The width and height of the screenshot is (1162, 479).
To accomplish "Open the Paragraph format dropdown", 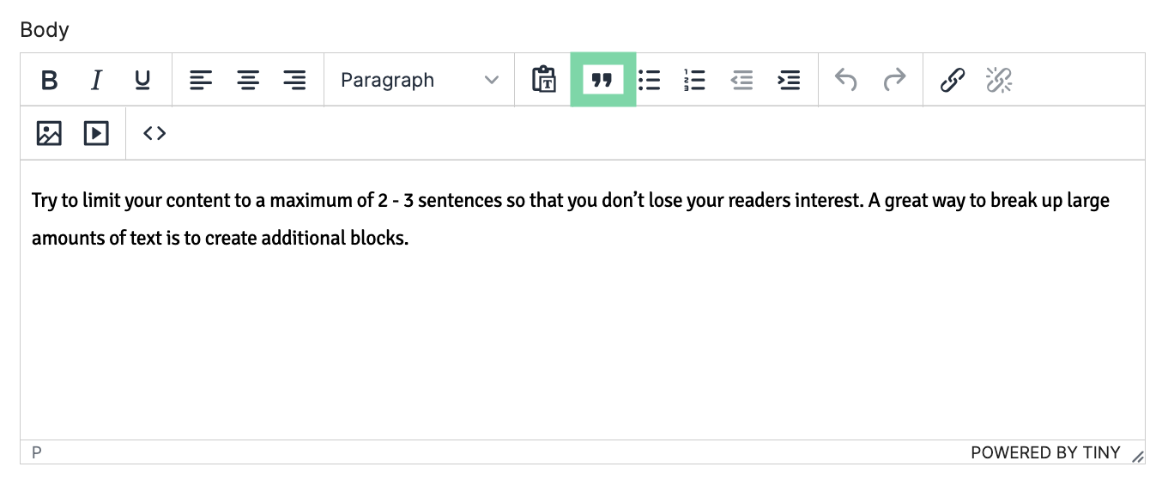I will point(419,81).
